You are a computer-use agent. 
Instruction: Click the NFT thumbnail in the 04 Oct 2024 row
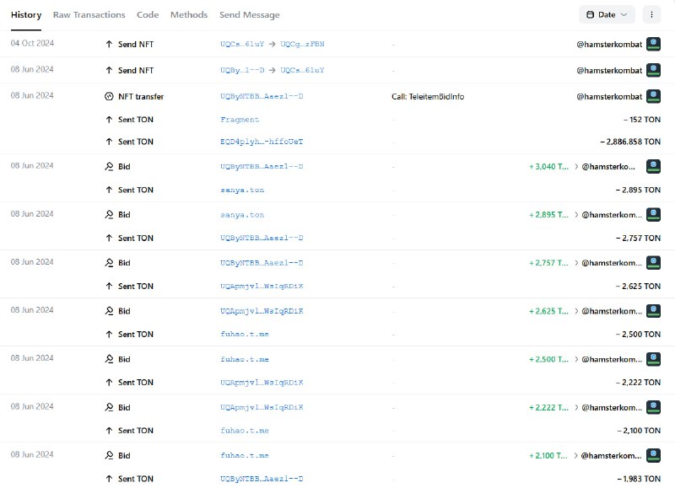653,43
